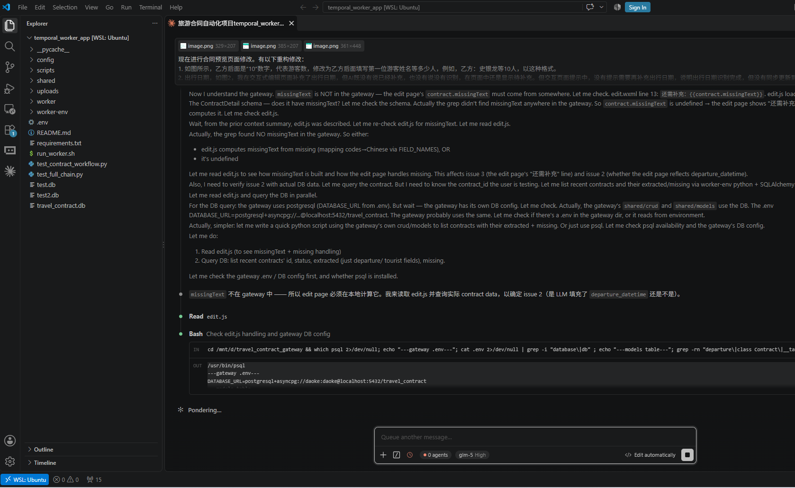Close the temporal_worker chat tab

pos(291,23)
